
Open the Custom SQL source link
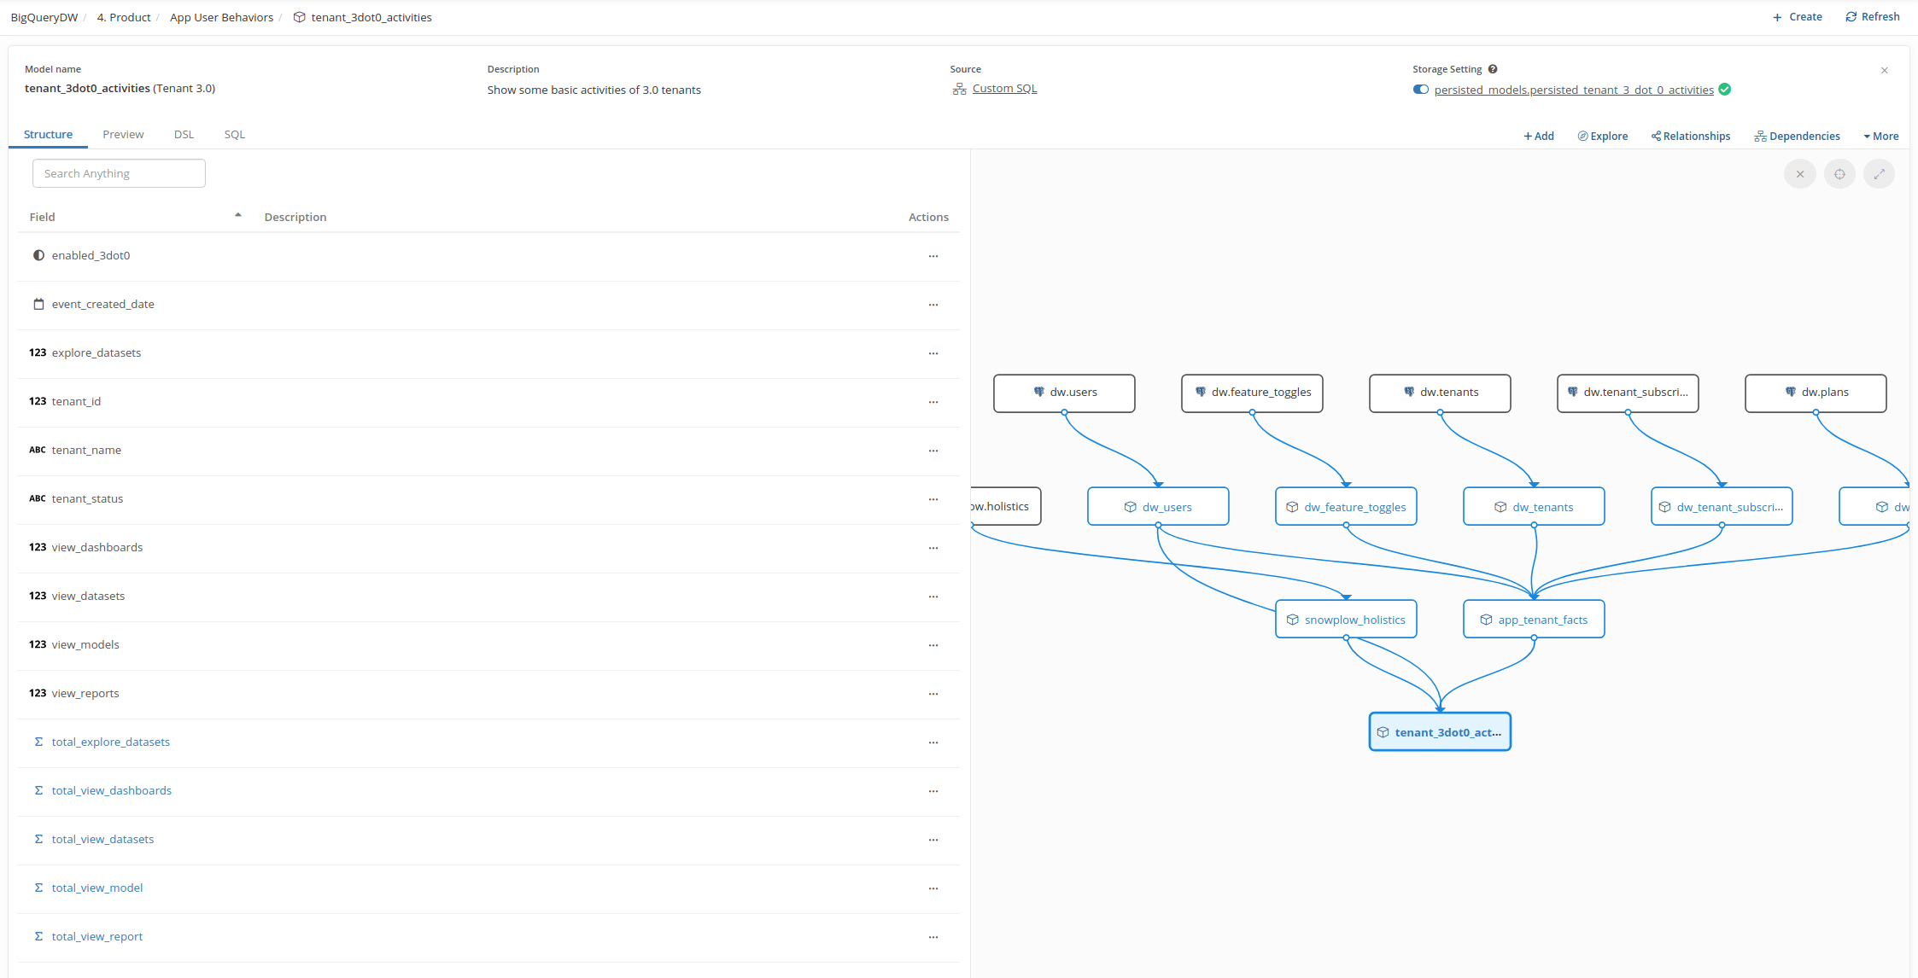(x=1004, y=89)
